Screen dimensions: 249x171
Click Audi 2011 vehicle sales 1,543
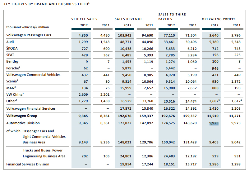pos(105,42)
